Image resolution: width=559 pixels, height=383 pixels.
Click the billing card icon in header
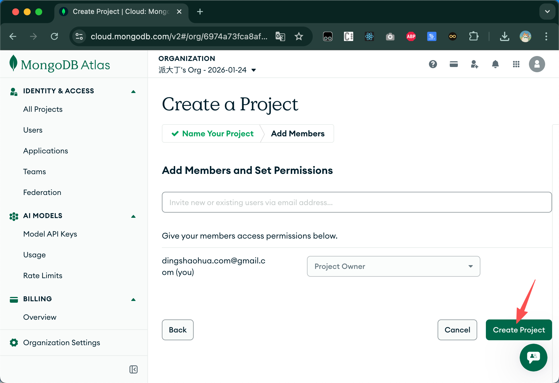(x=454, y=64)
